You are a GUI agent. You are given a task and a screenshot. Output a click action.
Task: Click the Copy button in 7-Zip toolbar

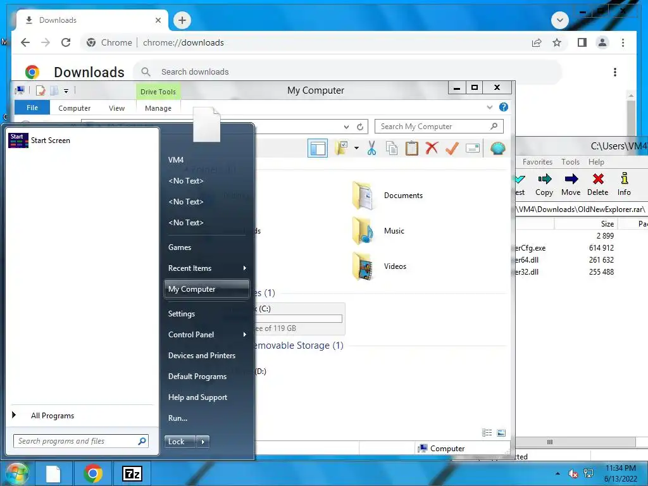(544, 184)
